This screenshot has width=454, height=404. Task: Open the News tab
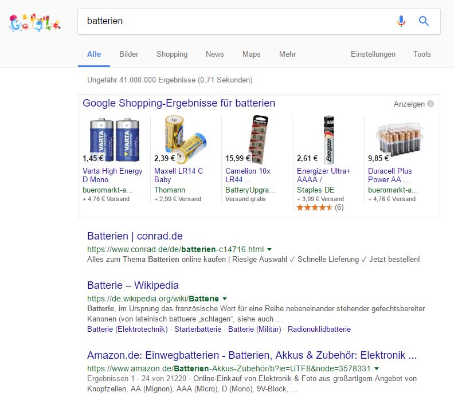click(x=215, y=54)
